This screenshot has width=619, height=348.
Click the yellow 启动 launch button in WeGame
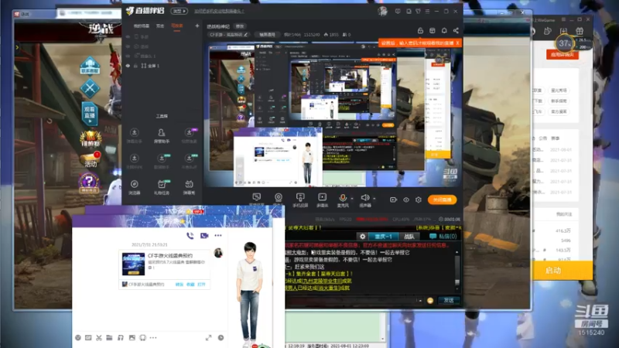[x=563, y=271]
